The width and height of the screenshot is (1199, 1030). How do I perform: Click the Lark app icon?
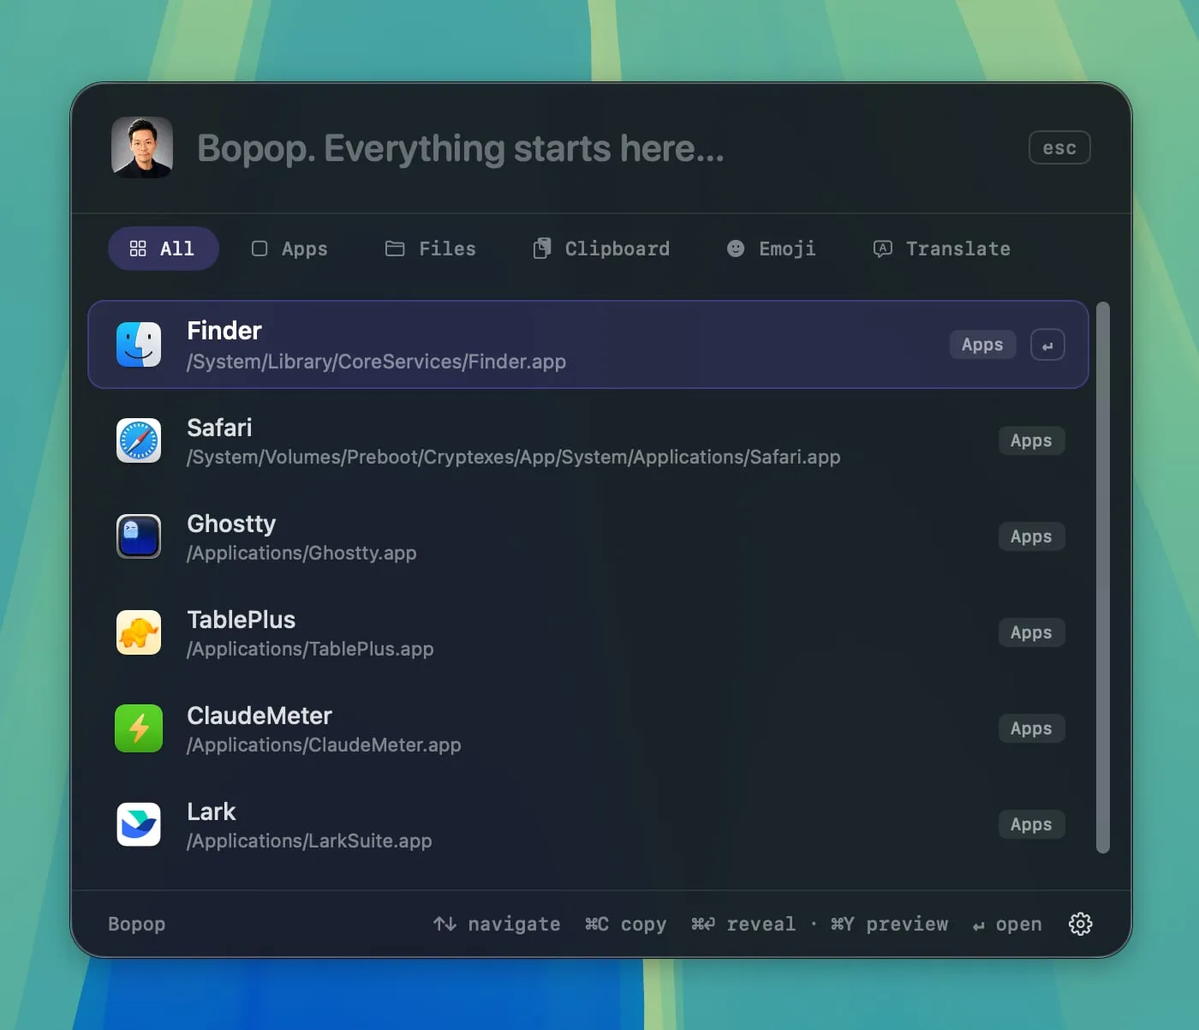pyautogui.click(x=139, y=824)
